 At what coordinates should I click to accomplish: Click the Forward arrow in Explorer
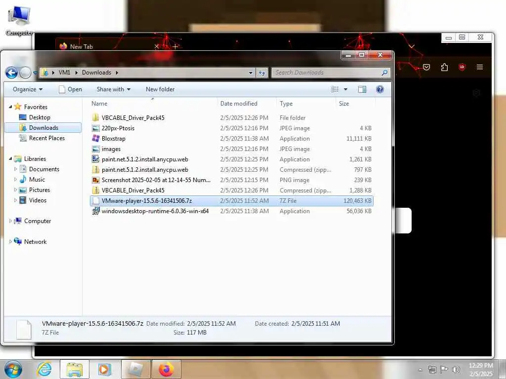25,73
